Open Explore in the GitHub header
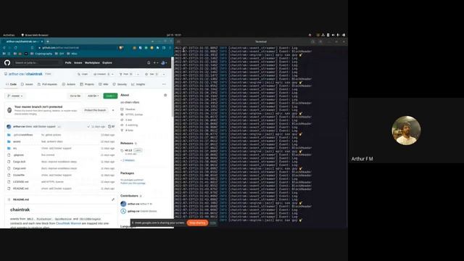Screen dimensions: 464x261 107,63
